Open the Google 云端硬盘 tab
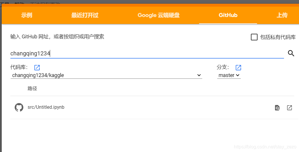299x152 pixels. [159, 15]
